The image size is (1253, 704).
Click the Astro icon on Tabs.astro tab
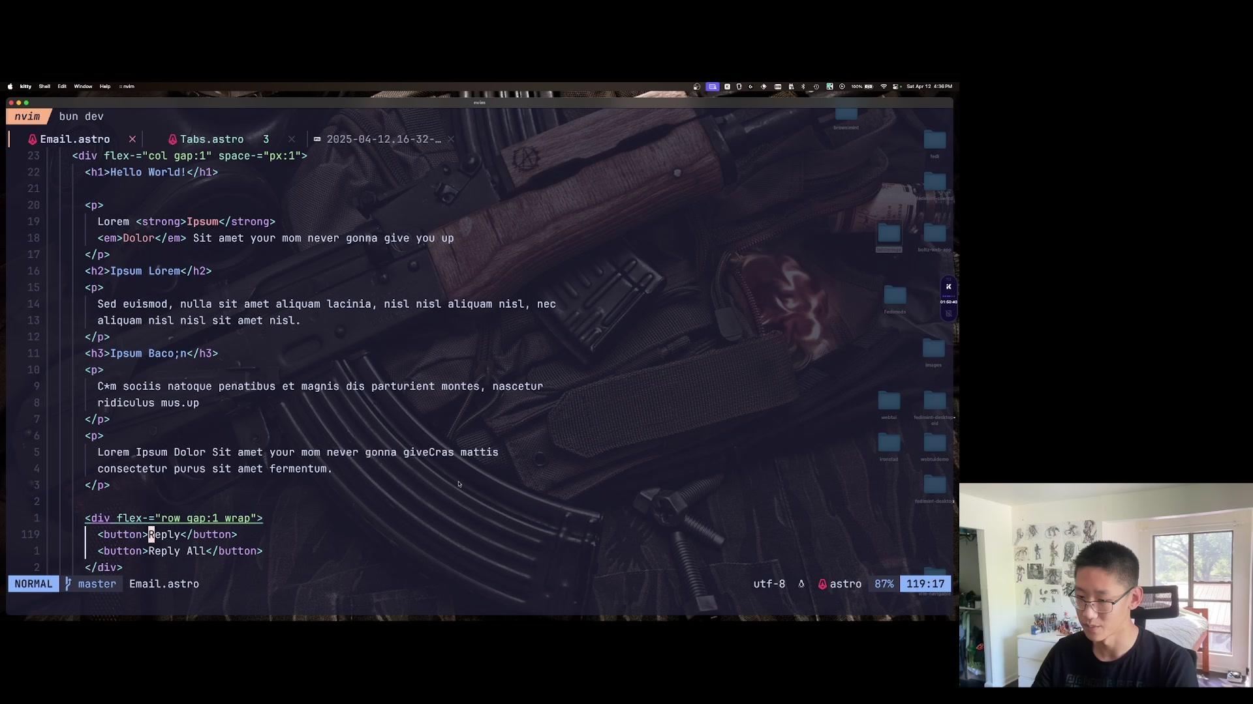173,139
